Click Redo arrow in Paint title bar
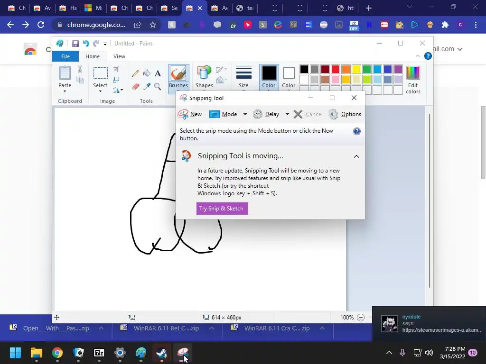This screenshot has width=486, height=364. pos(96,44)
